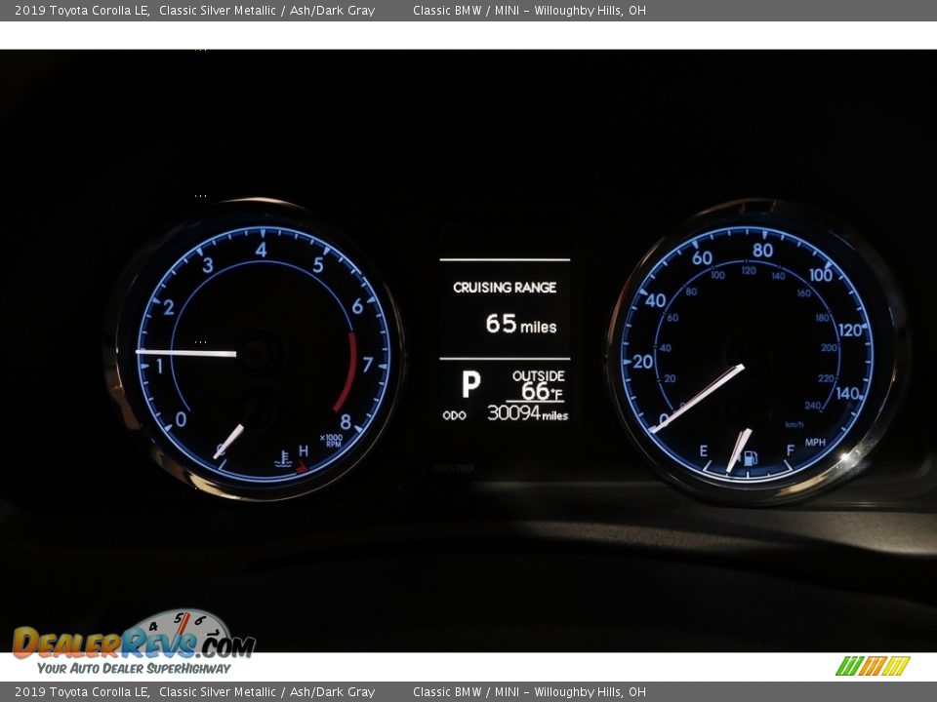Click the number 5 on the tachometer

point(318,264)
